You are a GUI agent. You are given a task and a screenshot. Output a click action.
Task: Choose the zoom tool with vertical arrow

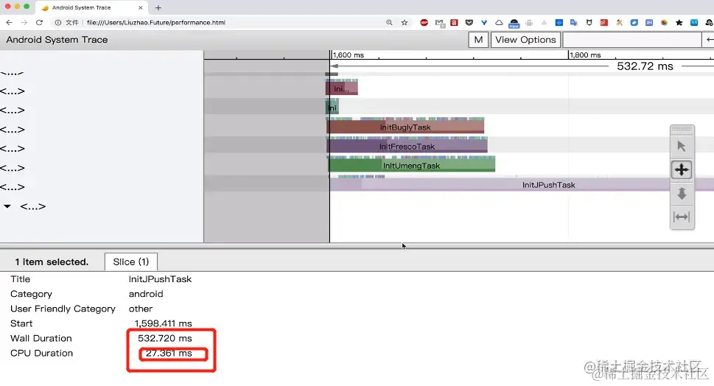682,194
